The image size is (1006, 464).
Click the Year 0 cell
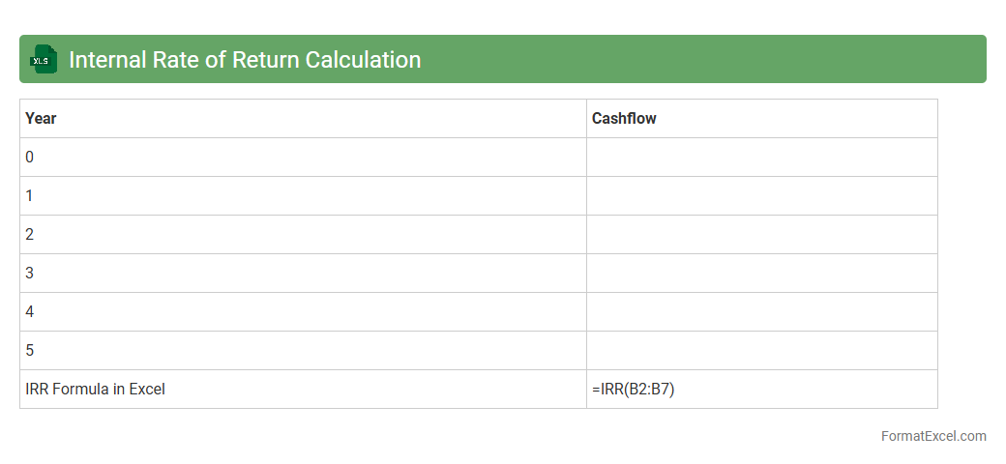pyautogui.click(x=303, y=158)
